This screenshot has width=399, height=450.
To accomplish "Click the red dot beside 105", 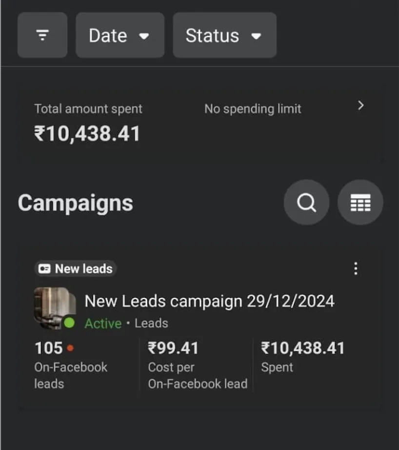I will 70,348.
